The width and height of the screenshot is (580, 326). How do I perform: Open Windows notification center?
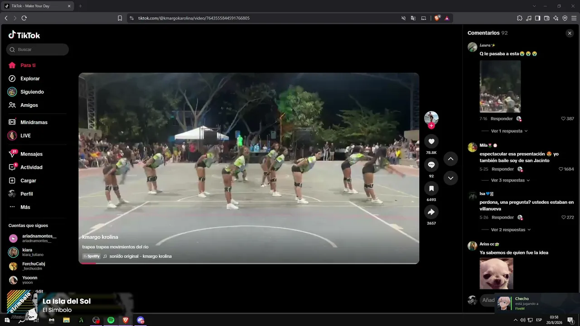tap(570, 320)
